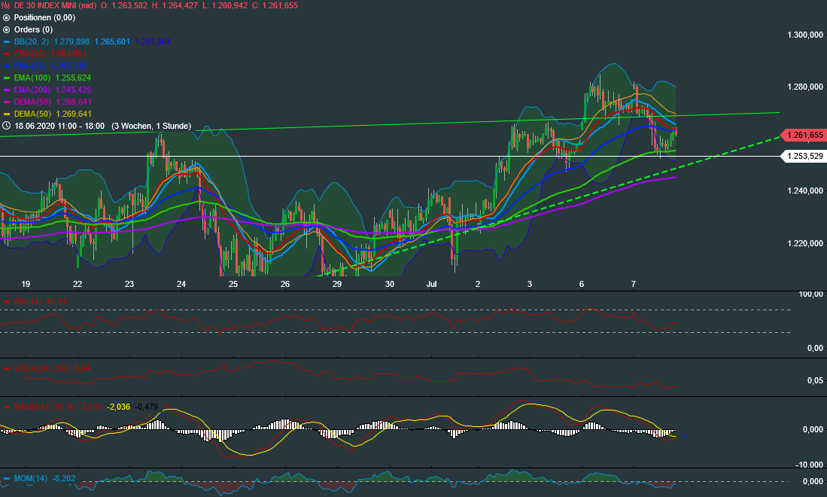Click the 7 label on the date axis
Screen dimensions: 827x497
pyautogui.click(x=634, y=284)
